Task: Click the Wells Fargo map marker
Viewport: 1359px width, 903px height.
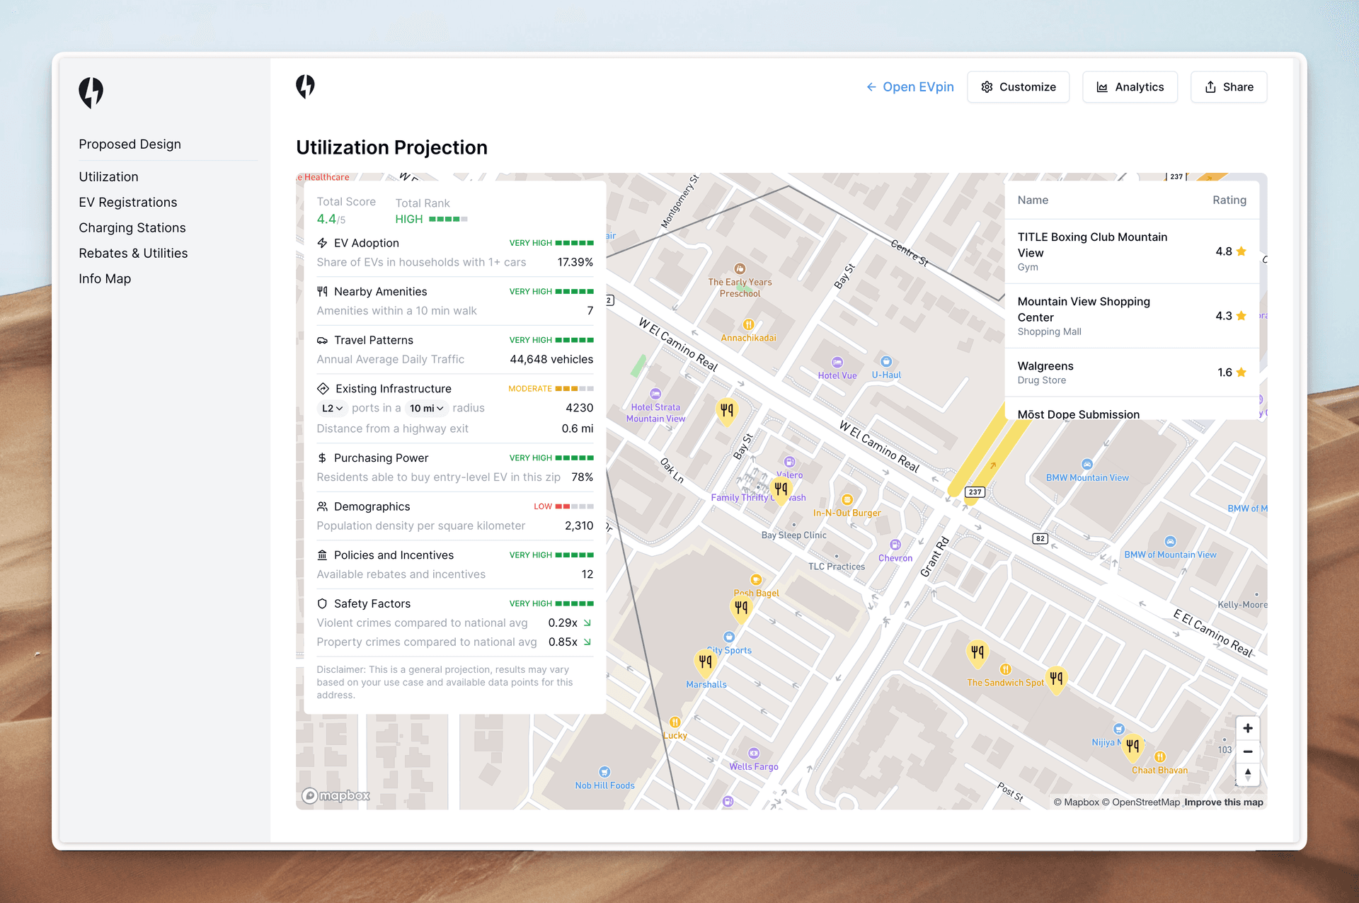Action: (754, 753)
